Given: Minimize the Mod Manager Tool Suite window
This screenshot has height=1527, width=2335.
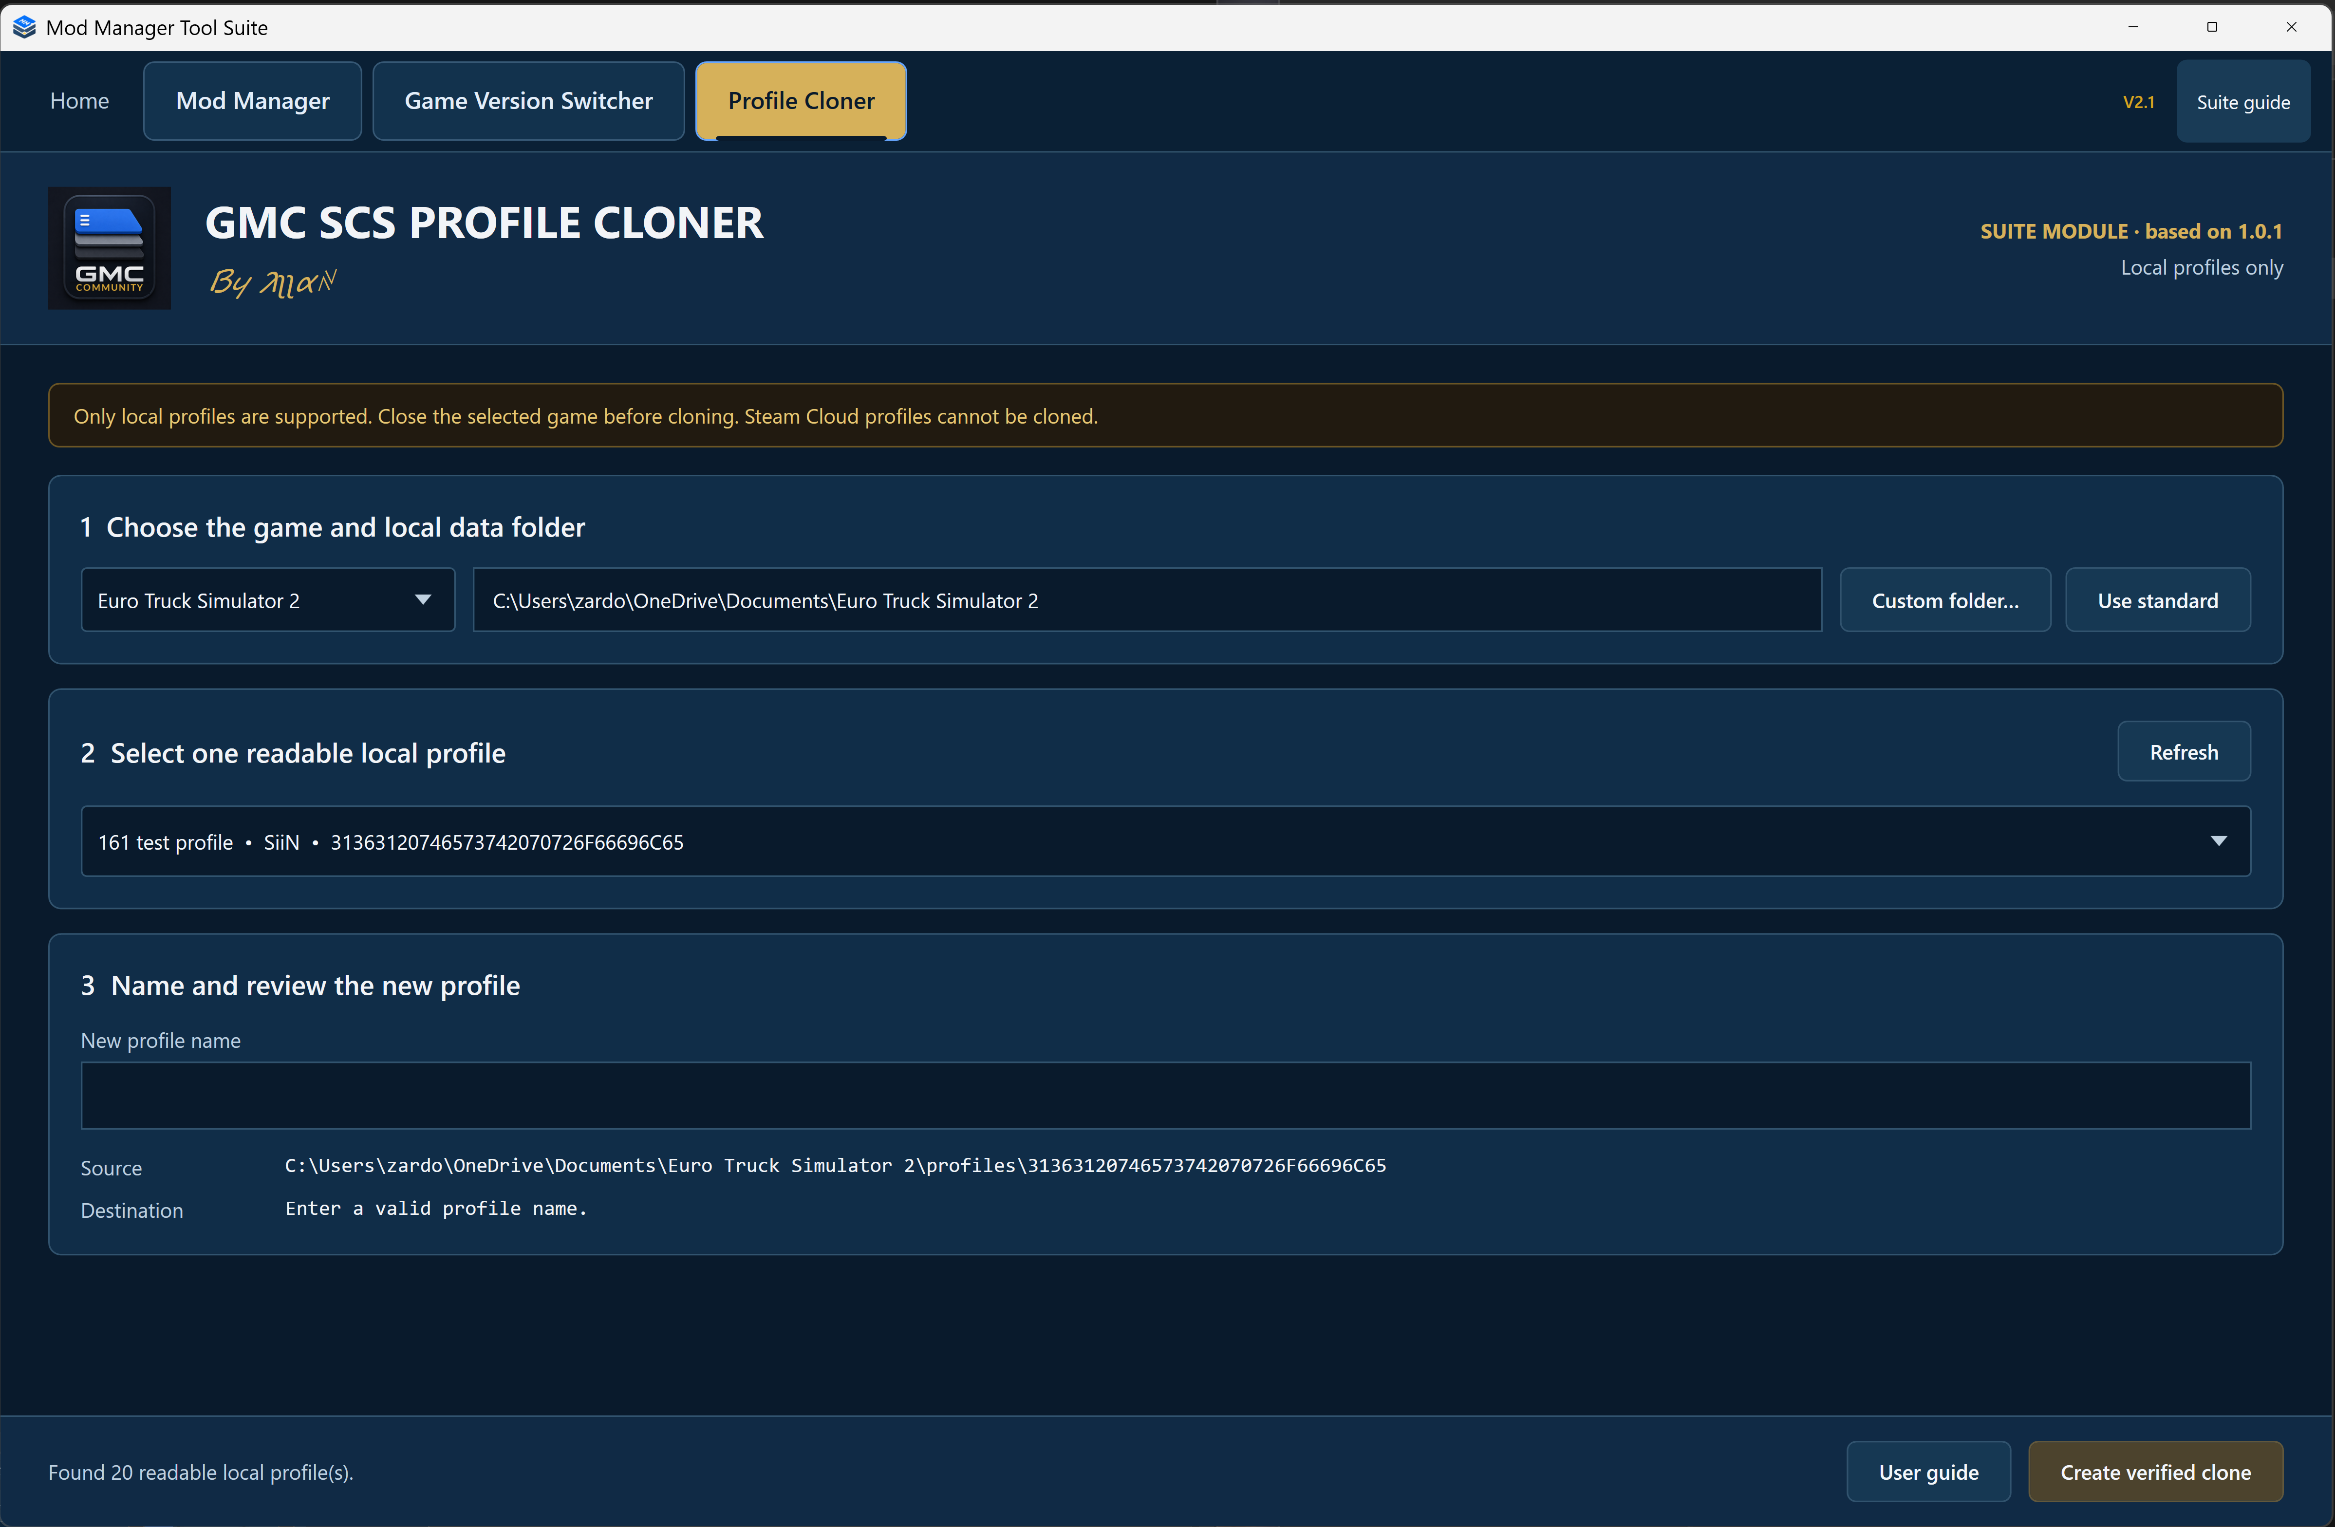Looking at the screenshot, I should coord(2133,26).
